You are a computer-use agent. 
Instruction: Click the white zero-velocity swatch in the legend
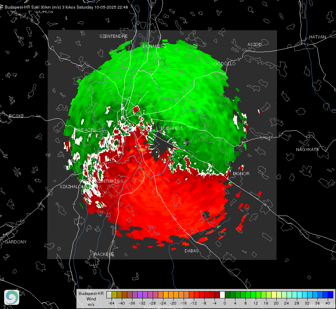pos(222,295)
